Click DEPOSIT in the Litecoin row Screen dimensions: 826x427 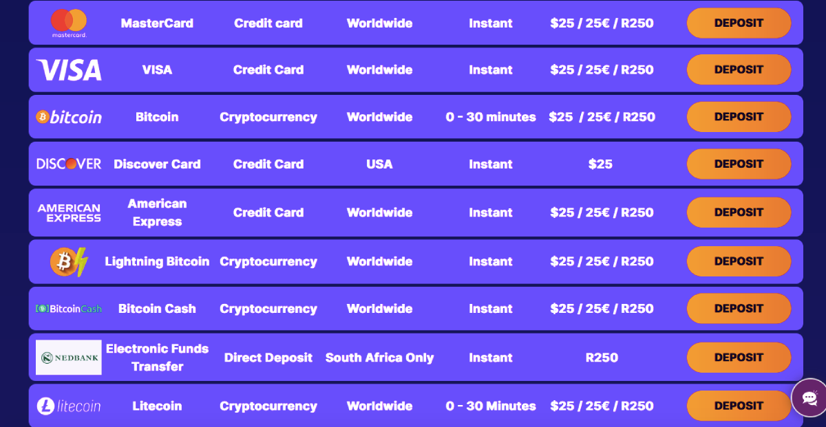pos(739,406)
